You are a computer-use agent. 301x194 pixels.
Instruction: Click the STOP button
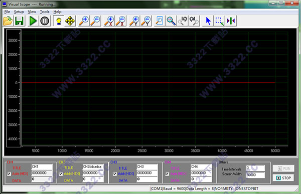283,178
